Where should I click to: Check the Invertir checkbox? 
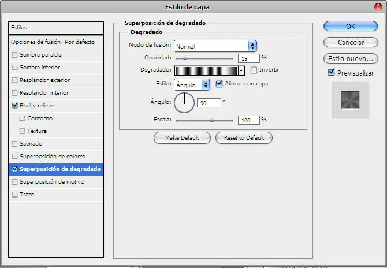[x=254, y=70]
